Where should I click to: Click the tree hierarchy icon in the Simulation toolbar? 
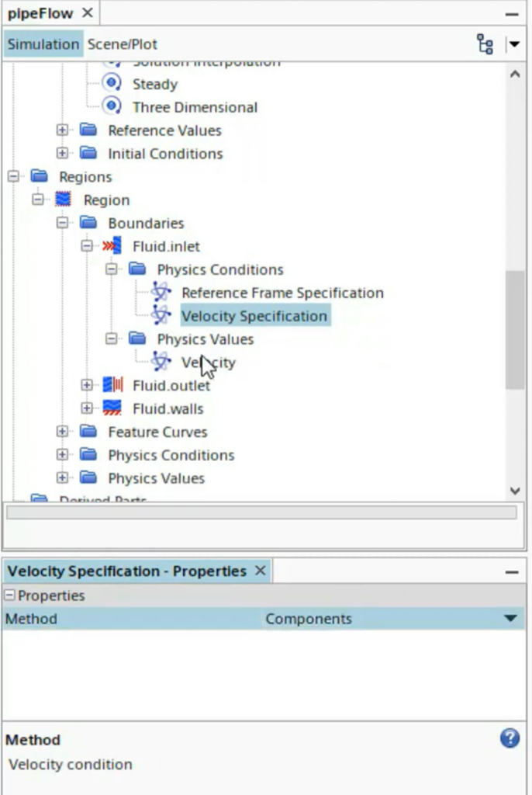pos(485,44)
